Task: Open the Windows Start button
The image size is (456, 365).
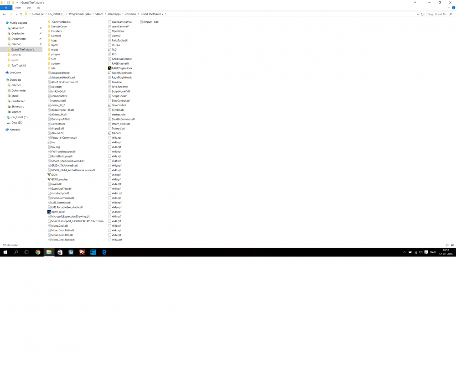Action: [5, 252]
